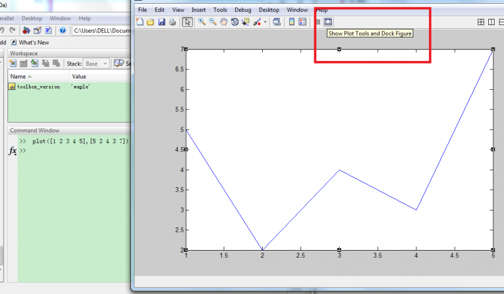Open Window menu in MATLAB main window
504x294 pixels.
(x=60, y=18)
